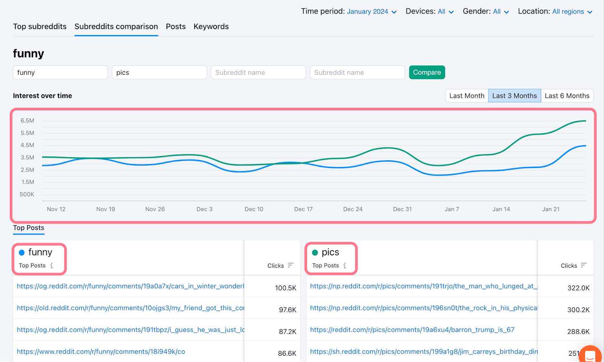604x362 pixels.
Task: Click the Jan 21 label on chart axis
Action: pos(551,209)
